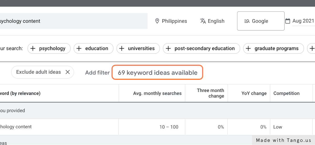Image resolution: width=315 pixels, height=145 pixels.
Task: Click the plus icon on psychology chip
Action: (x=33, y=48)
